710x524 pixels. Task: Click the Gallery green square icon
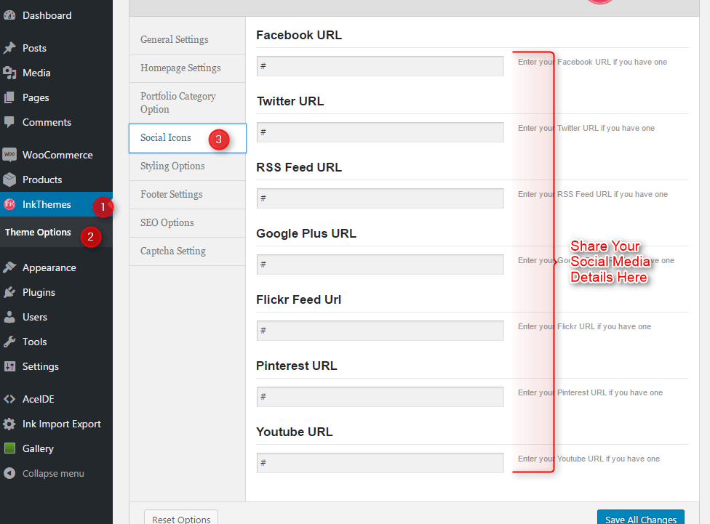pyautogui.click(x=9, y=448)
